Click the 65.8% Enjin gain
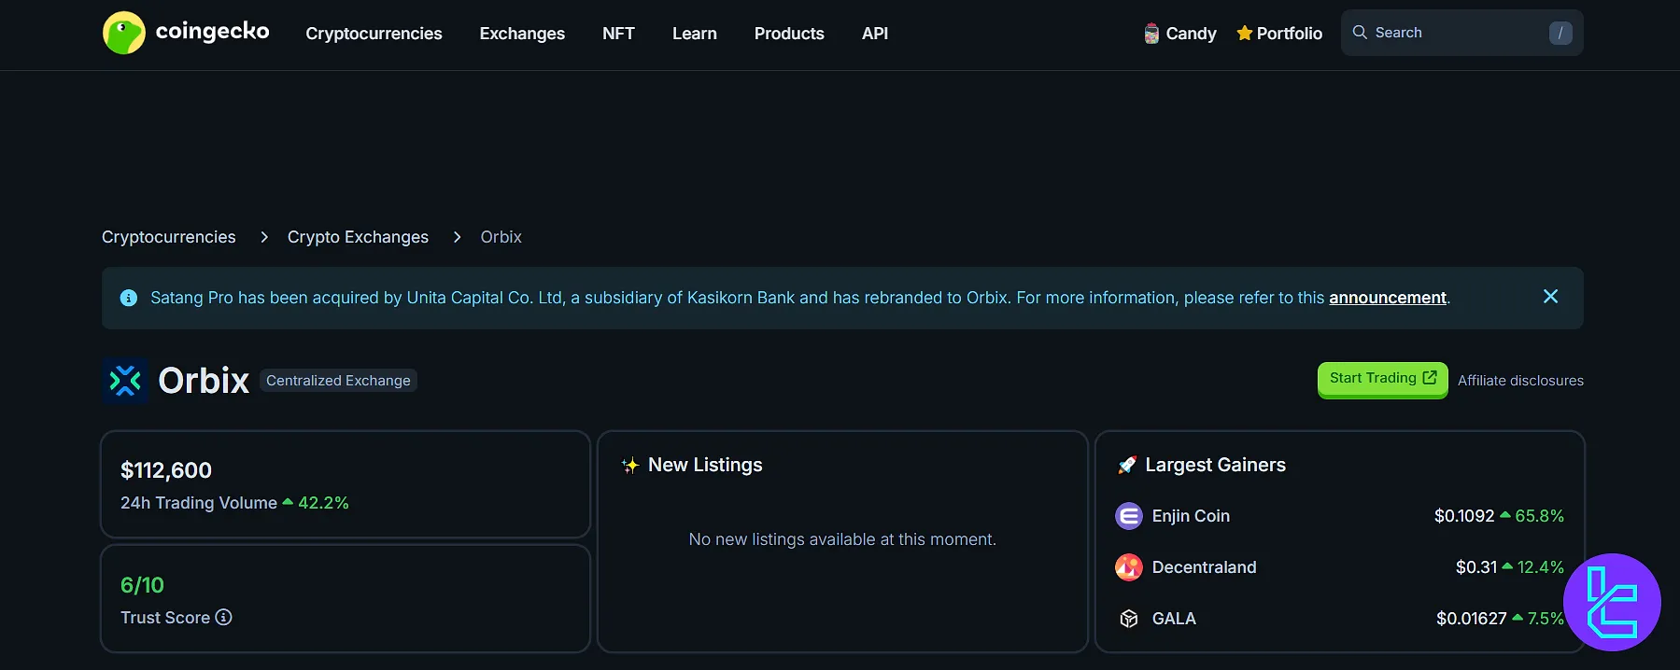 [x=1539, y=516]
